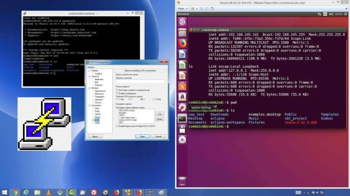Viewport: 350px width, 196px height.
Task: Launch LibreOffice Writer from the Ubuntu dock
Action: (x=182, y=54)
